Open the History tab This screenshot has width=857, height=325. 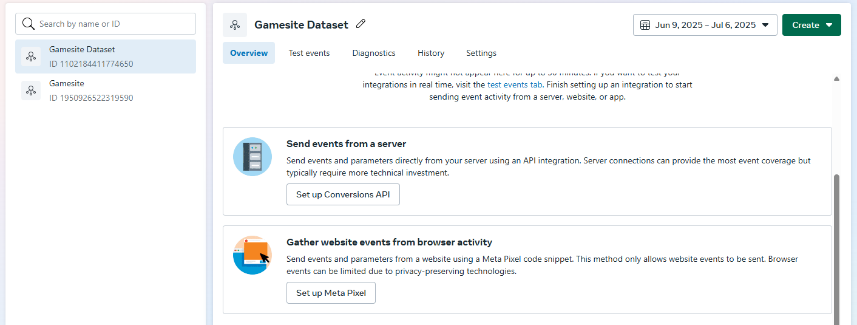click(x=431, y=53)
